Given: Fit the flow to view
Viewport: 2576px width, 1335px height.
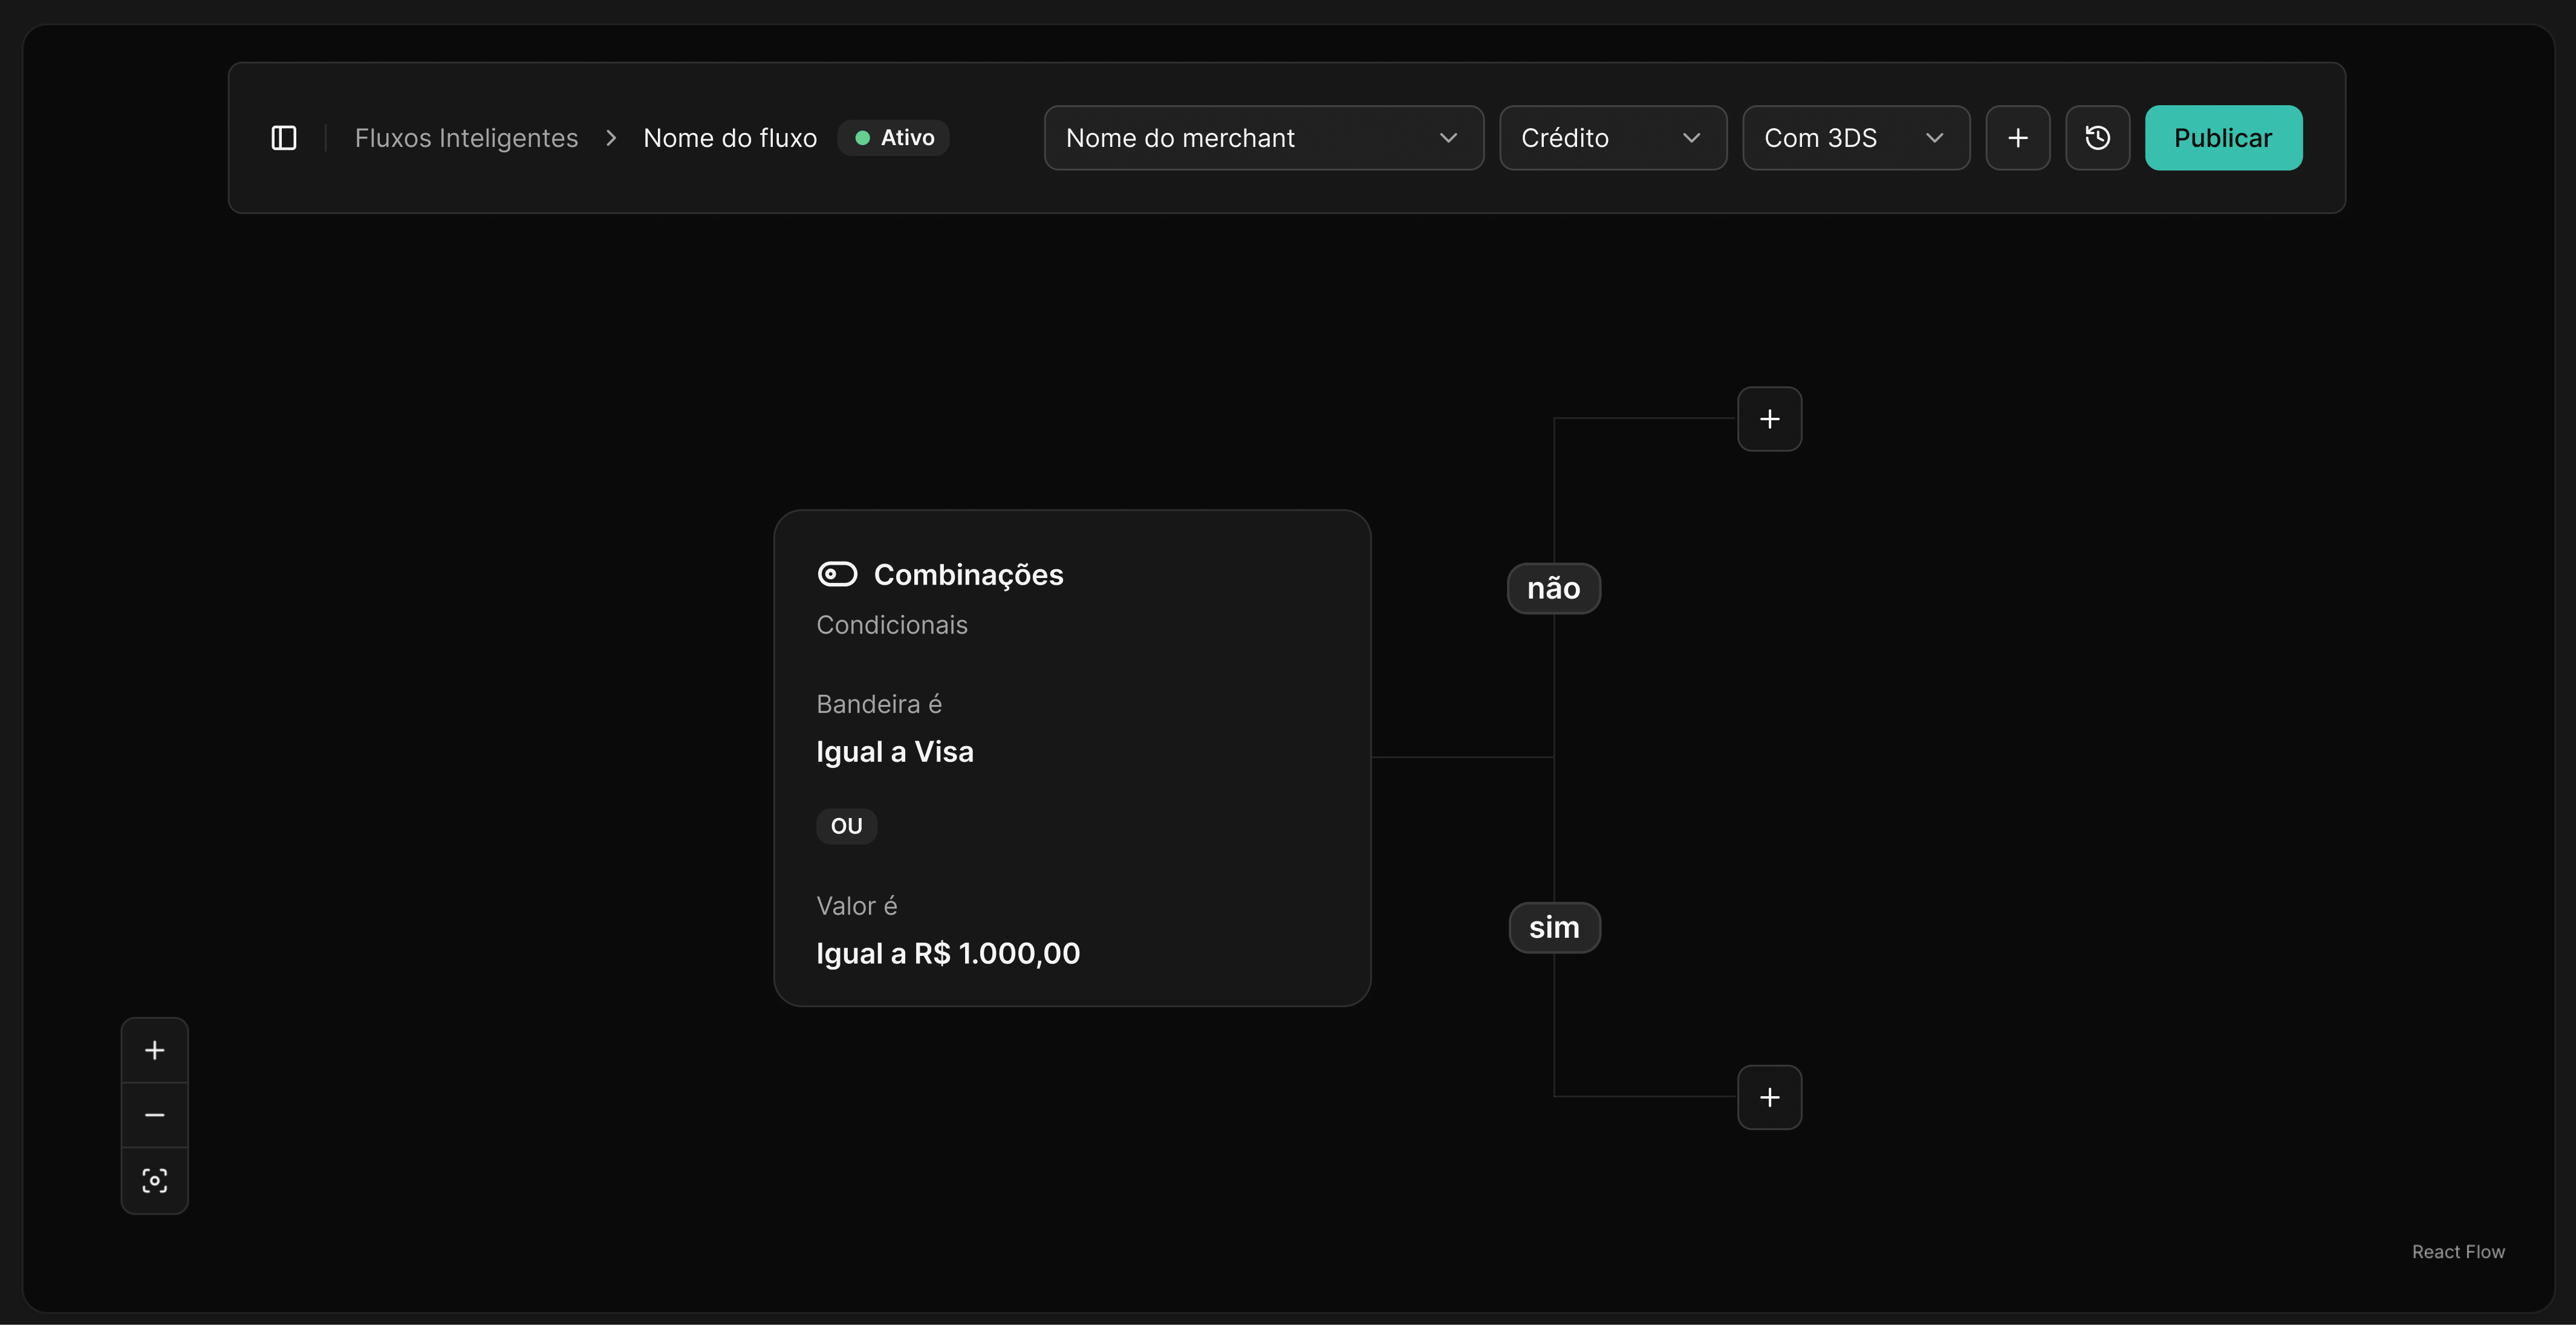Looking at the screenshot, I should (x=155, y=1182).
